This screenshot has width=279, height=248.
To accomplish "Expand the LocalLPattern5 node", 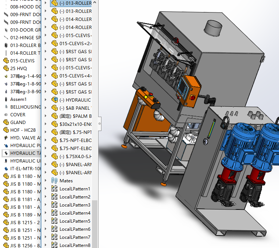I will coord(46,220).
